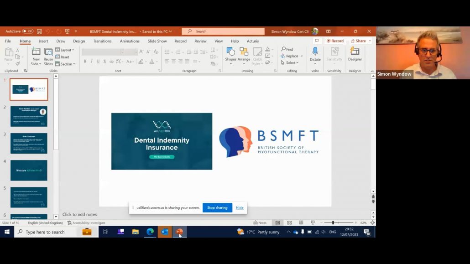Click the Save icon in title bar

[39, 31]
